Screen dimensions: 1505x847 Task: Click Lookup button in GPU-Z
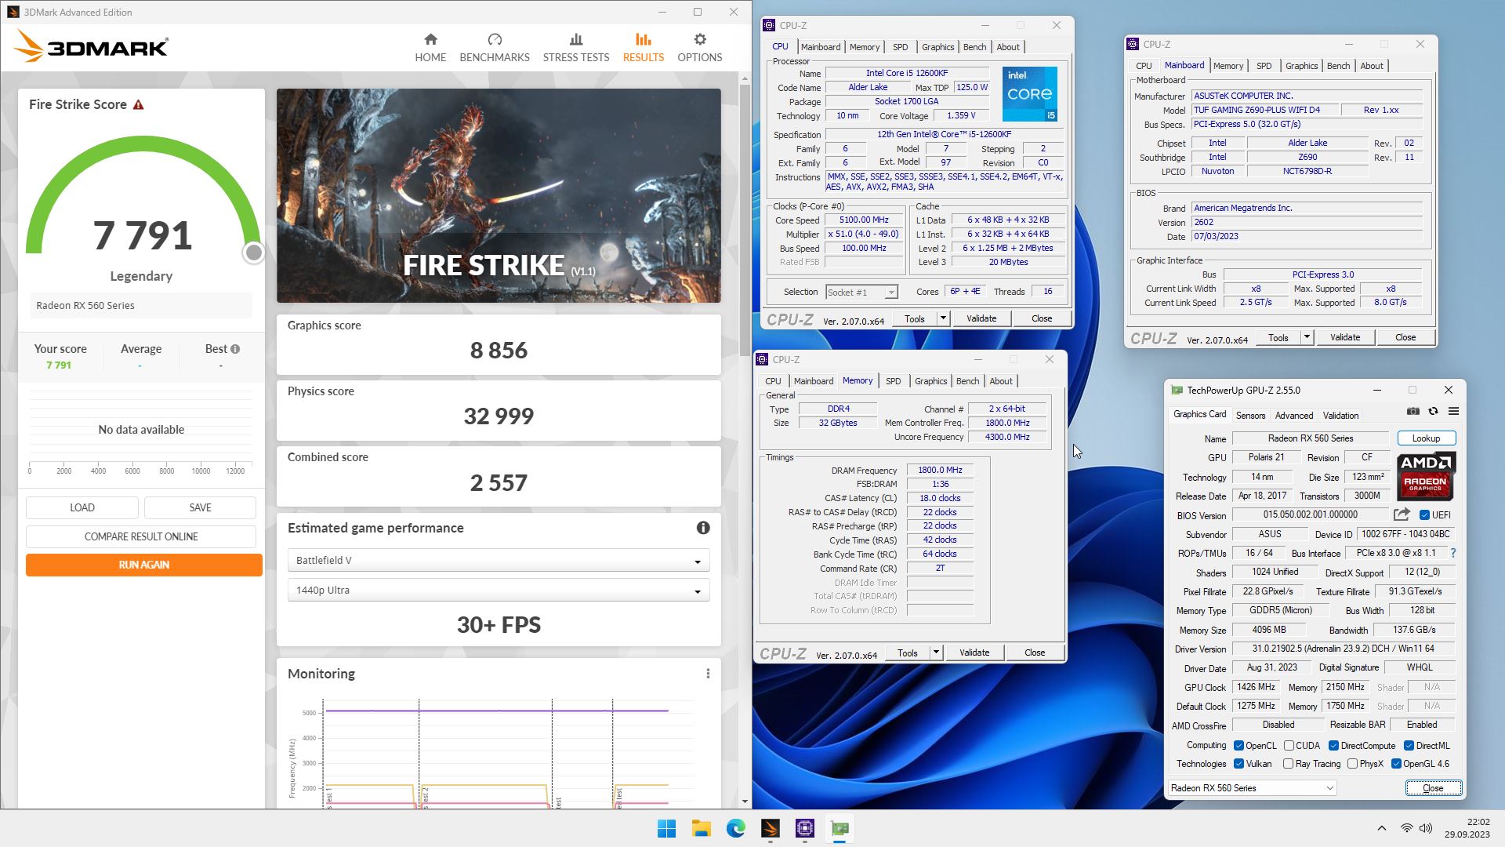tap(1426, 438)
